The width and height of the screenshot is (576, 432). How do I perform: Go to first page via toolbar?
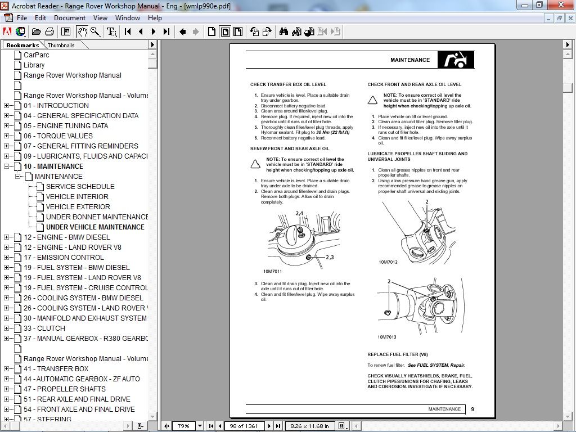click(x=128, y=31)
